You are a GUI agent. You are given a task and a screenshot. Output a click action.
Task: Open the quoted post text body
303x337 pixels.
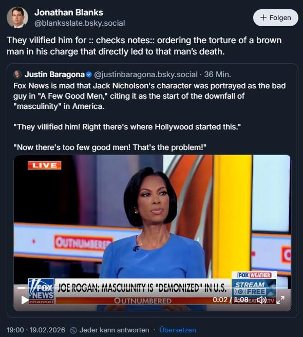(x=149, y=117)
